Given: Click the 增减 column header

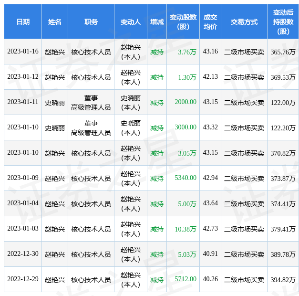Looking at the screenshot, I should click(x=157, y=22).
